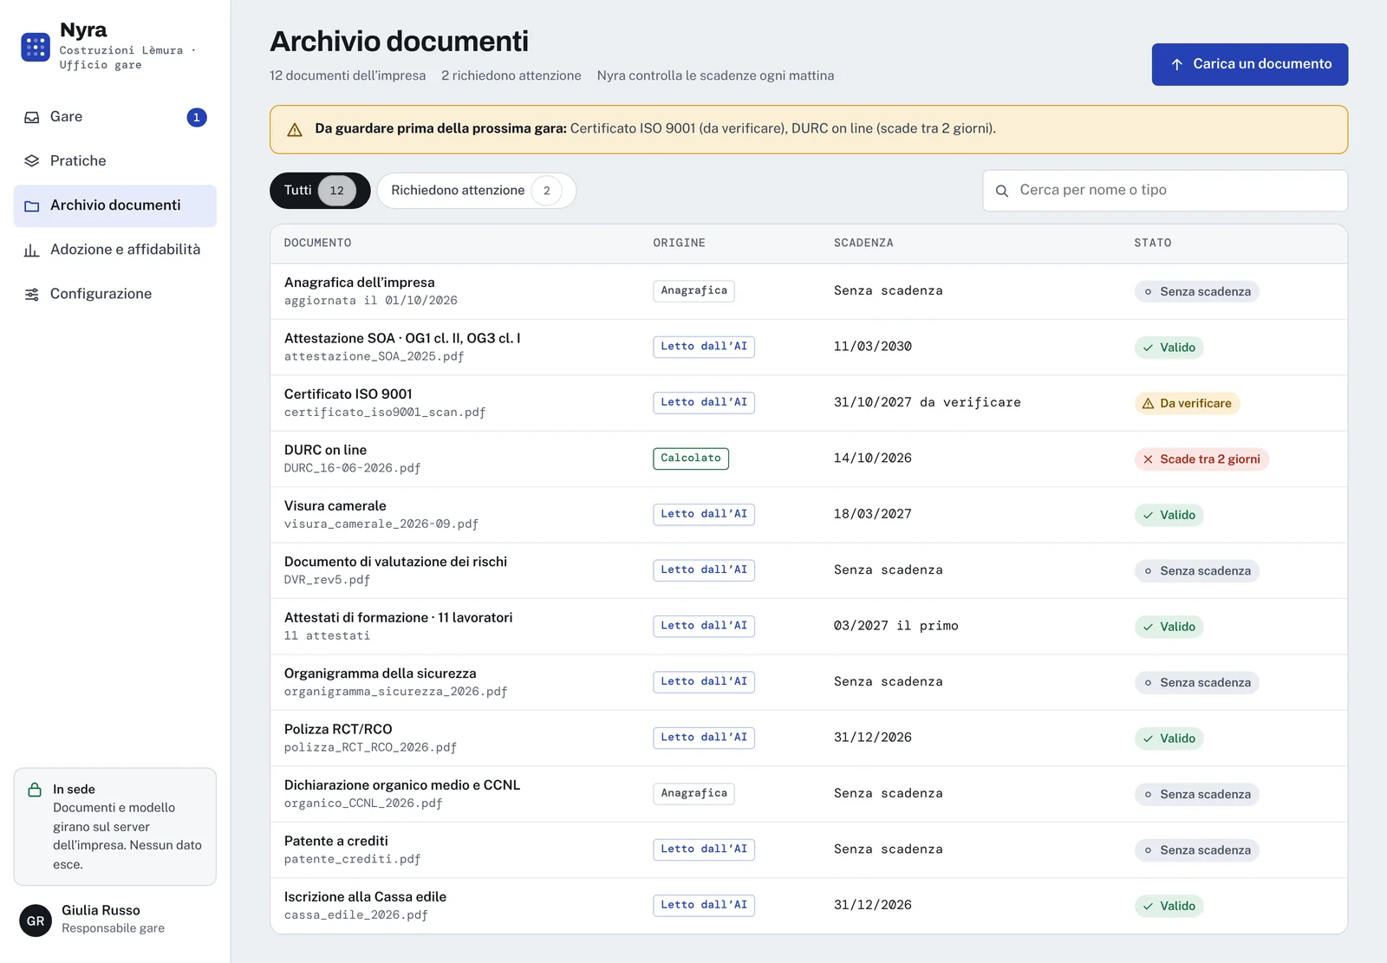Click the warning triangle in the yellow banner
The height and width of the screenshot is (963, 1387).
coord(295,129)
